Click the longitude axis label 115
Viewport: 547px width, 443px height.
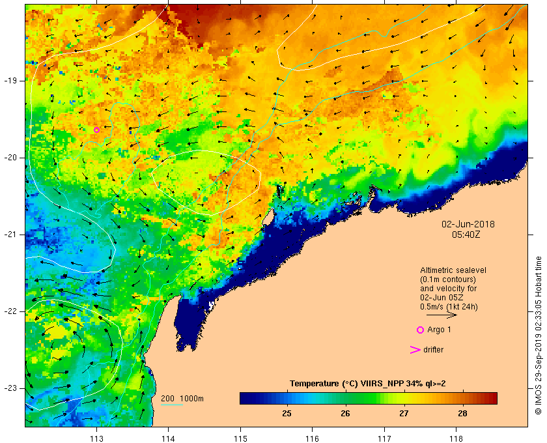point(240,439)
